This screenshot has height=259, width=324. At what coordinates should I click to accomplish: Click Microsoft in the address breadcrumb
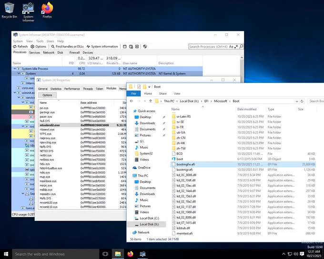(x=220, y=101)
